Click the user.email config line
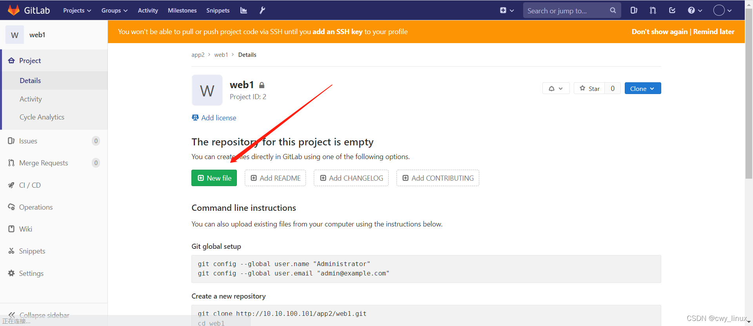The image size is (753, 326). point(293,273)
